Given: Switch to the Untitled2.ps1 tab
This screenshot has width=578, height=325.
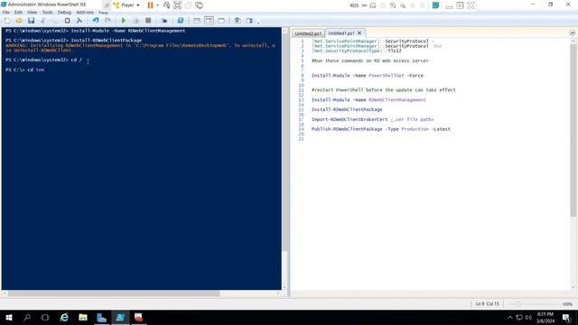Looking at the screenshot, I should click(308, 33).
